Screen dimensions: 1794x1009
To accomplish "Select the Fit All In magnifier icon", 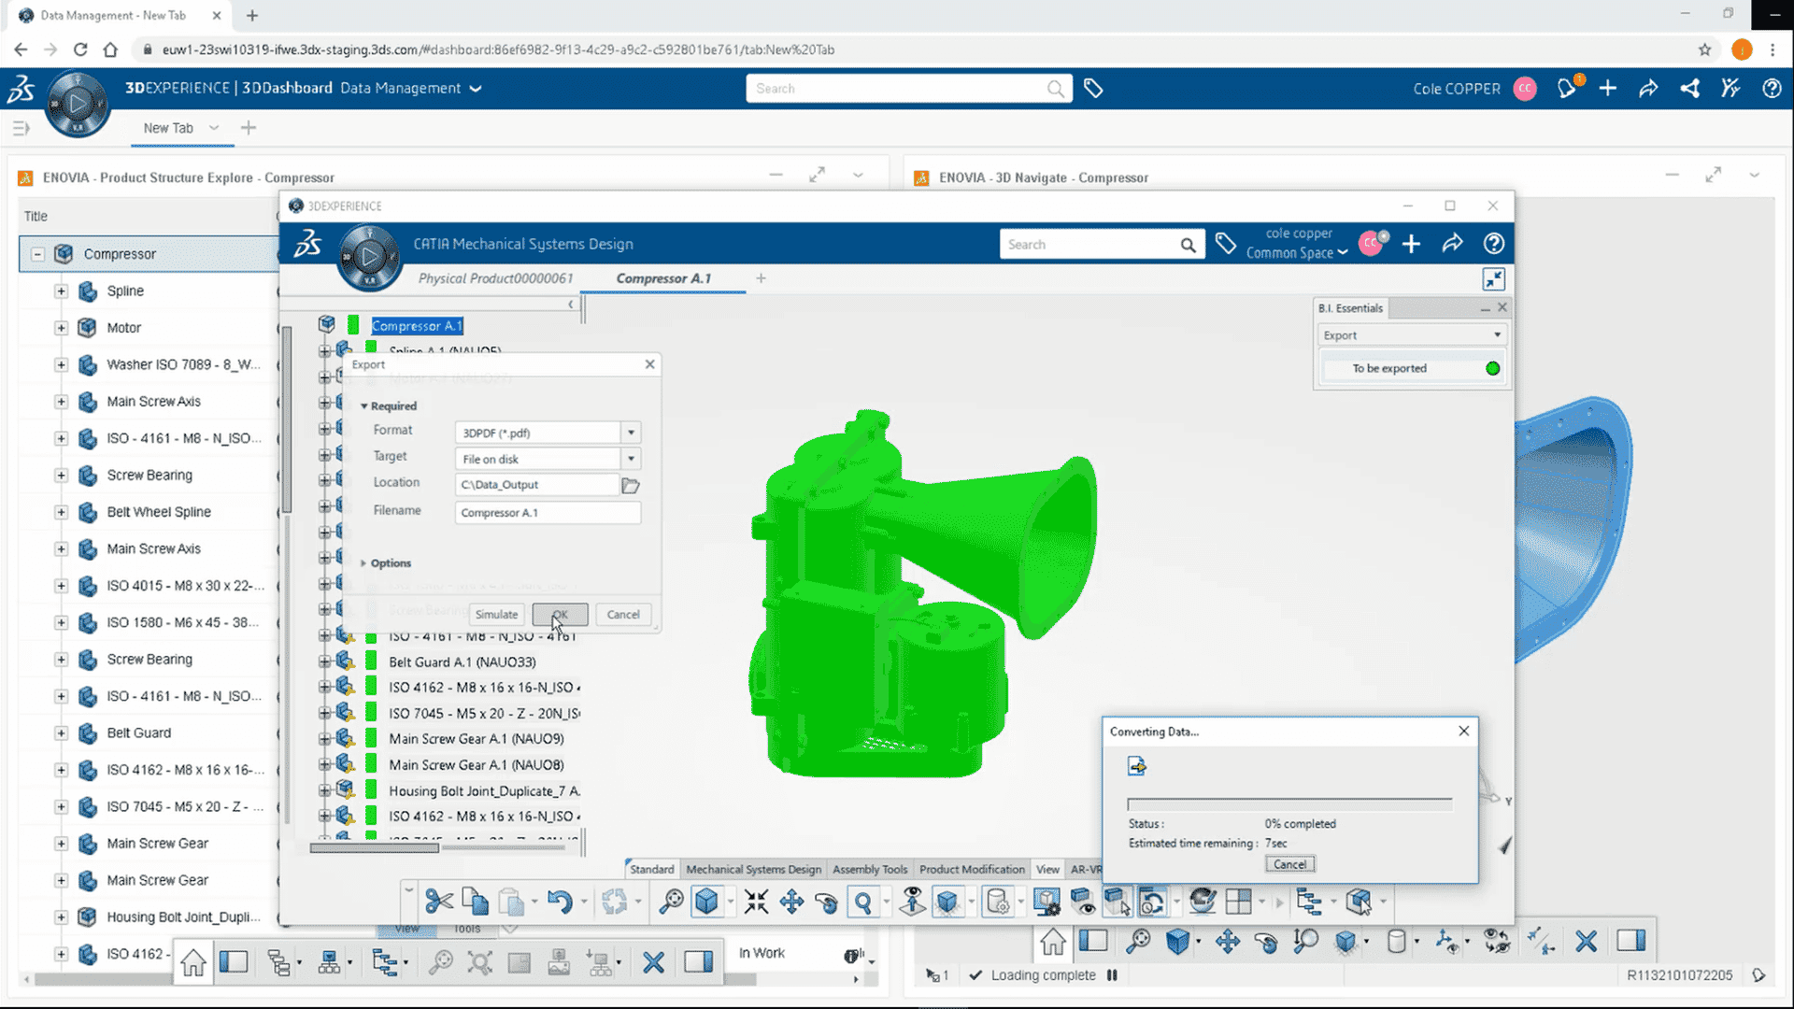I will pos(671,902).
